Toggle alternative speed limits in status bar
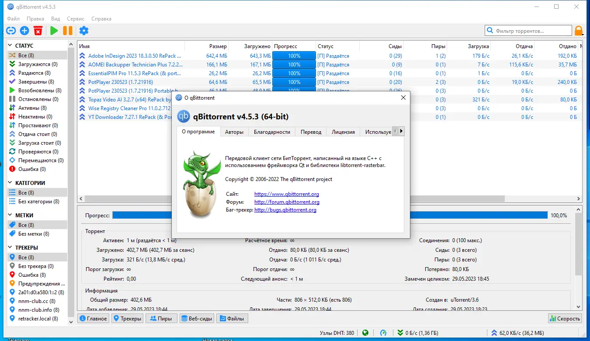Image resolution: width=590 pixels, height=341 pixels. coord(383,333)
